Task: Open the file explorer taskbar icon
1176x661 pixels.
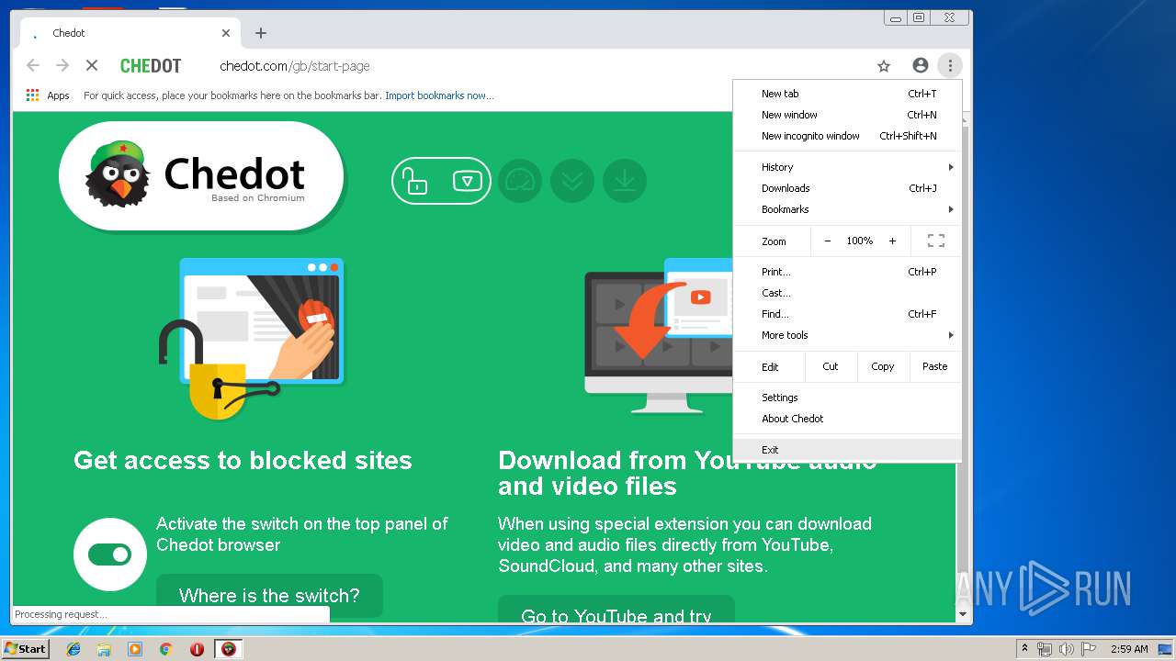Action: [x=104, y=649]
